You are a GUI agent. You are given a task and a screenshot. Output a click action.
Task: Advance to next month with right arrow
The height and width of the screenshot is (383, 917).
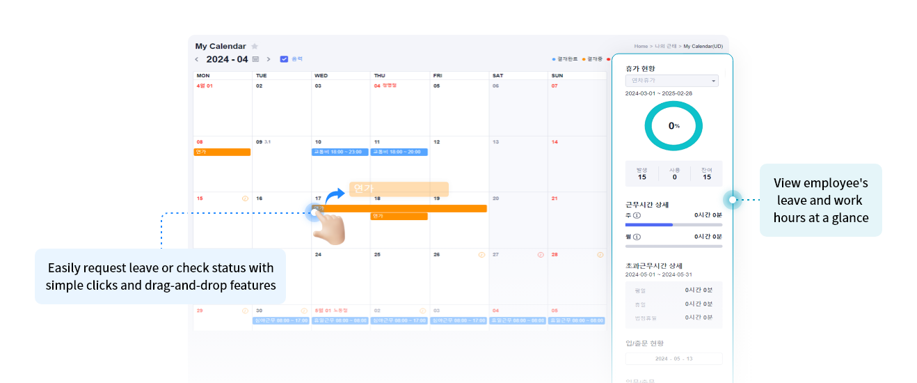269,60
